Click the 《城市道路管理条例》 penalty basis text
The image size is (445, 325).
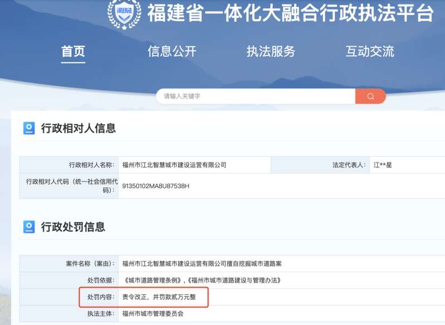pyautogui.click(x=154, y=280)
